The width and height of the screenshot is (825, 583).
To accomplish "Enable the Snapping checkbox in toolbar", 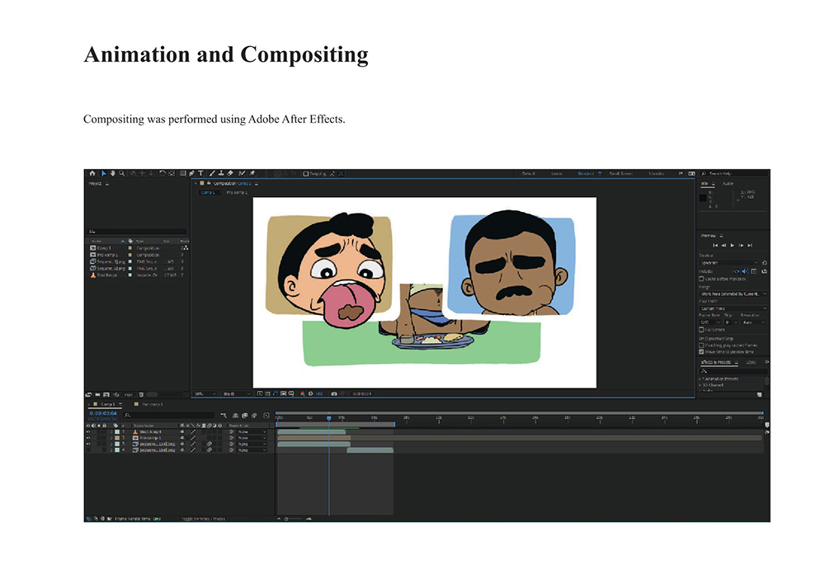I will coord(306,173).
